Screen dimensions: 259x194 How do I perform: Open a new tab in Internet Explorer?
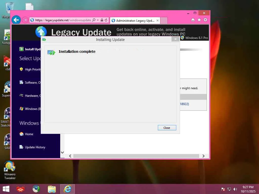pos(164,21)
